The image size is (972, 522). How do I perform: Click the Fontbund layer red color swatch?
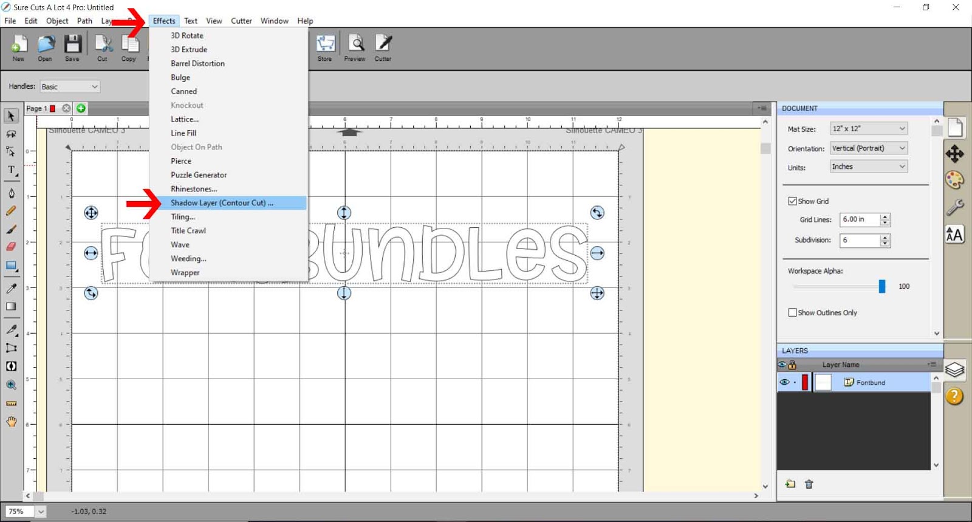[805, 382]
